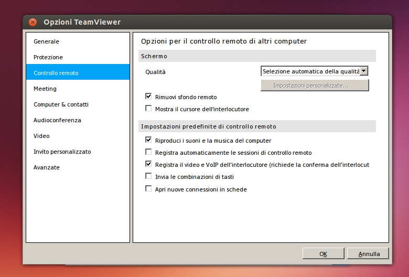The height and width of the screenshot is (277, 409).
Task: Uncheck Riproduci i suoni e la musica
Action: coord(148,140)
